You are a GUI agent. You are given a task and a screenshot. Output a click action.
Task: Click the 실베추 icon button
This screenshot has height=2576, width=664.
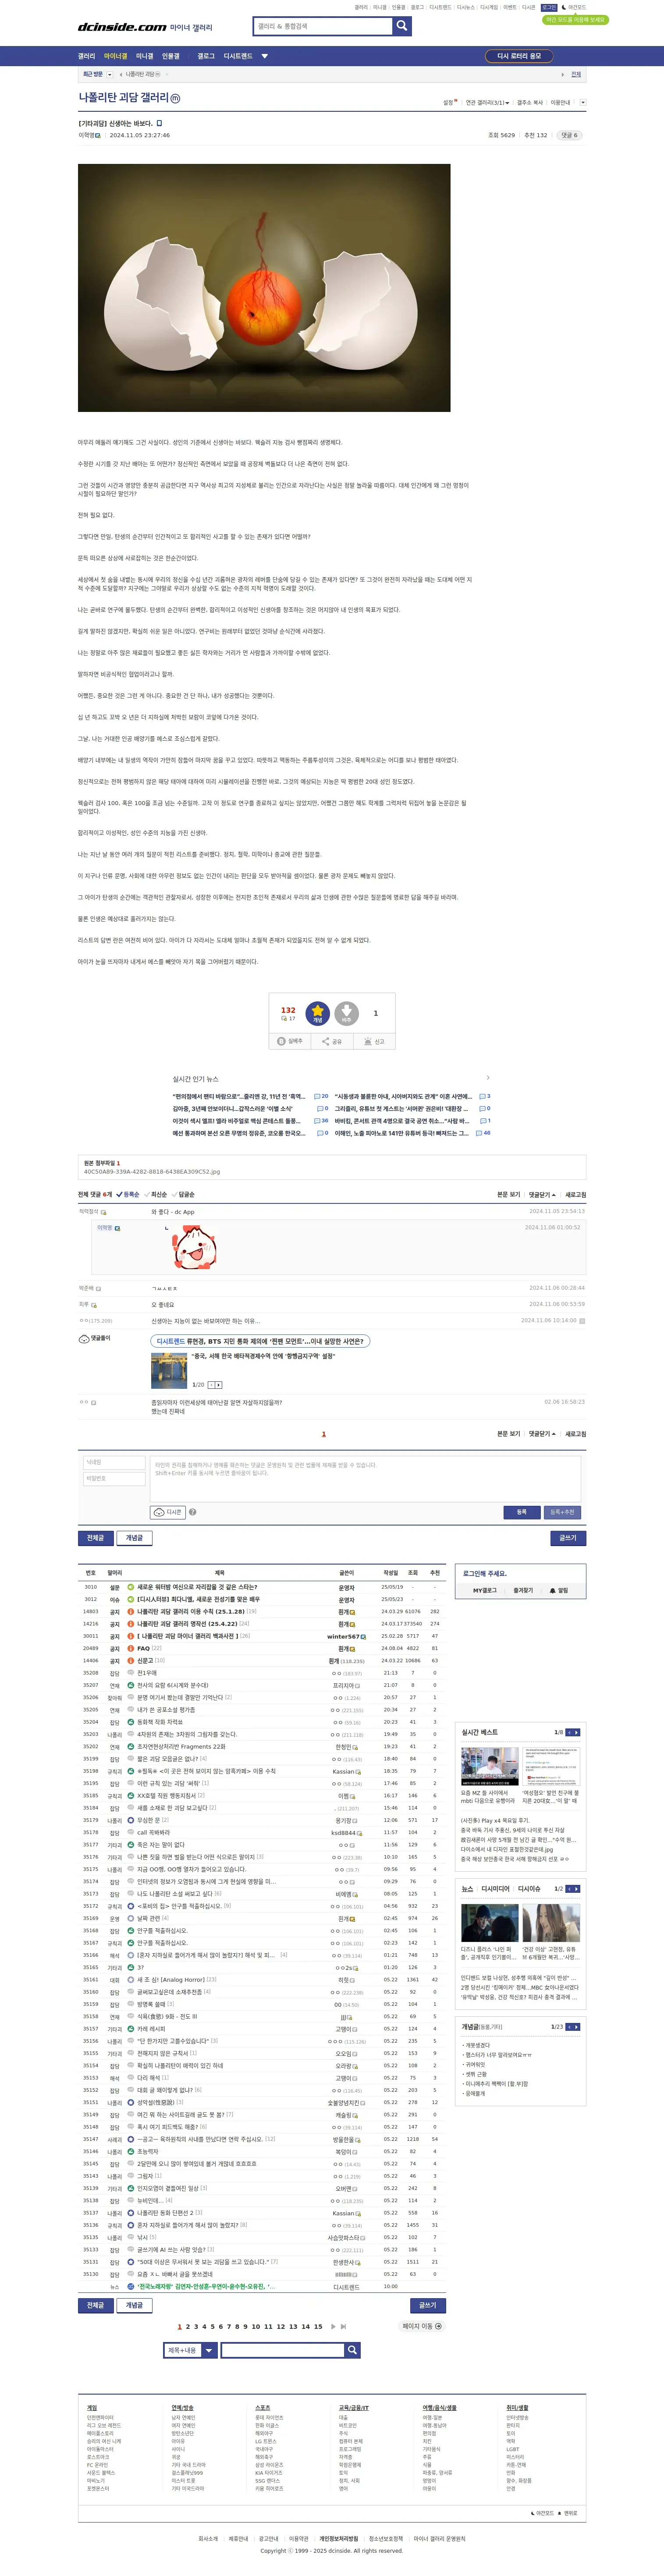(x=290, y=1041)
